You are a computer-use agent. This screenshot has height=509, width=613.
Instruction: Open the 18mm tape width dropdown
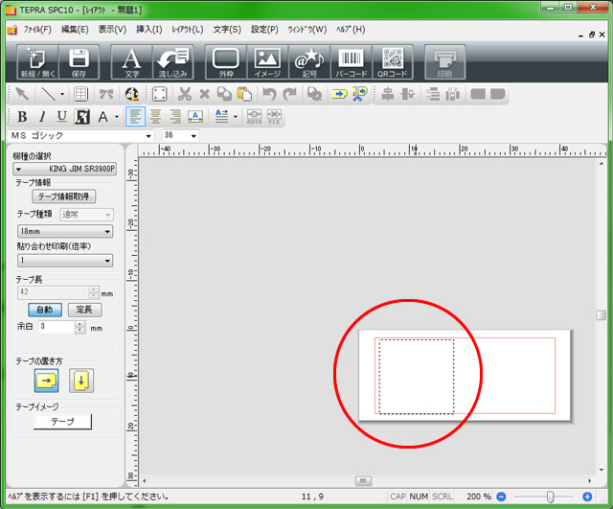pos(65,231)
